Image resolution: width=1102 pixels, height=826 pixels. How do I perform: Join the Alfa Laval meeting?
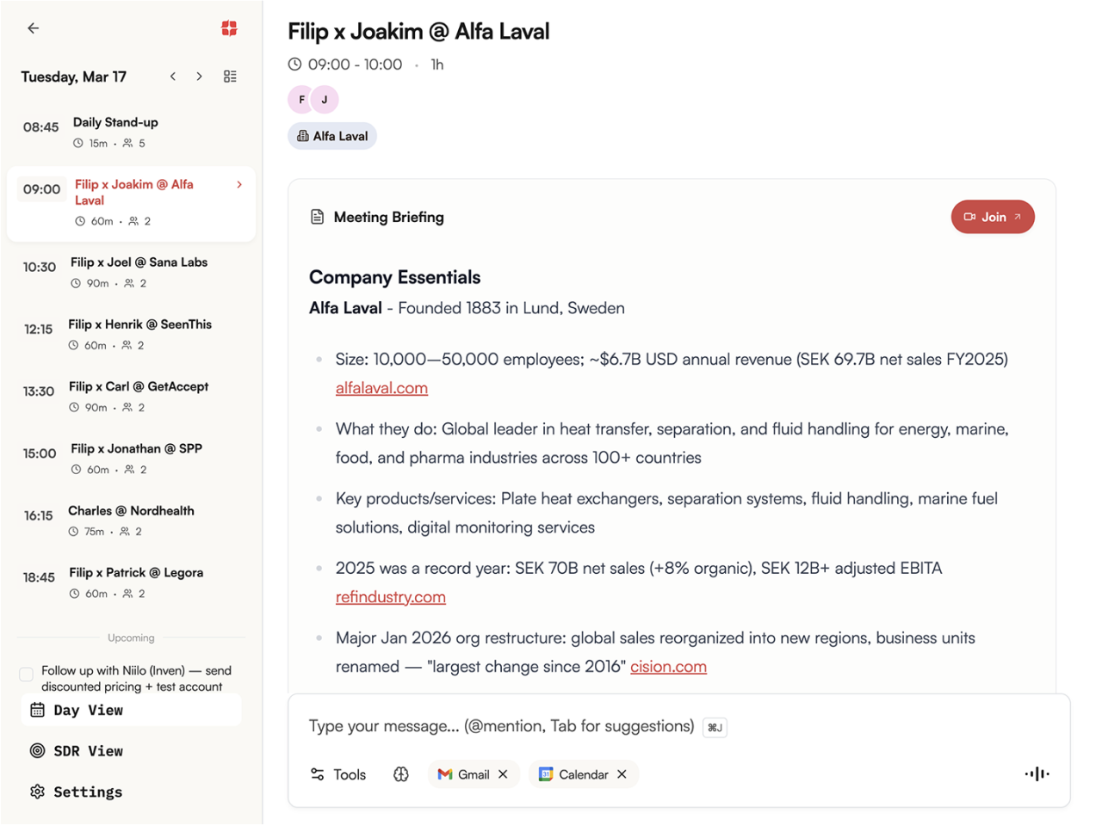[x=992, y=217]
